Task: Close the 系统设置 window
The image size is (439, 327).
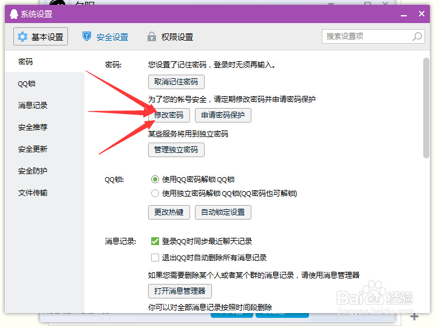Action: point(421,14)
